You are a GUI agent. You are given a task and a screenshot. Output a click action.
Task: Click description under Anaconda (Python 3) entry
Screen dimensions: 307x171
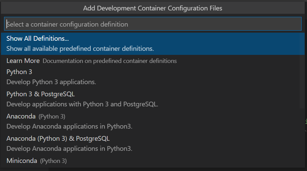[69, 127]
